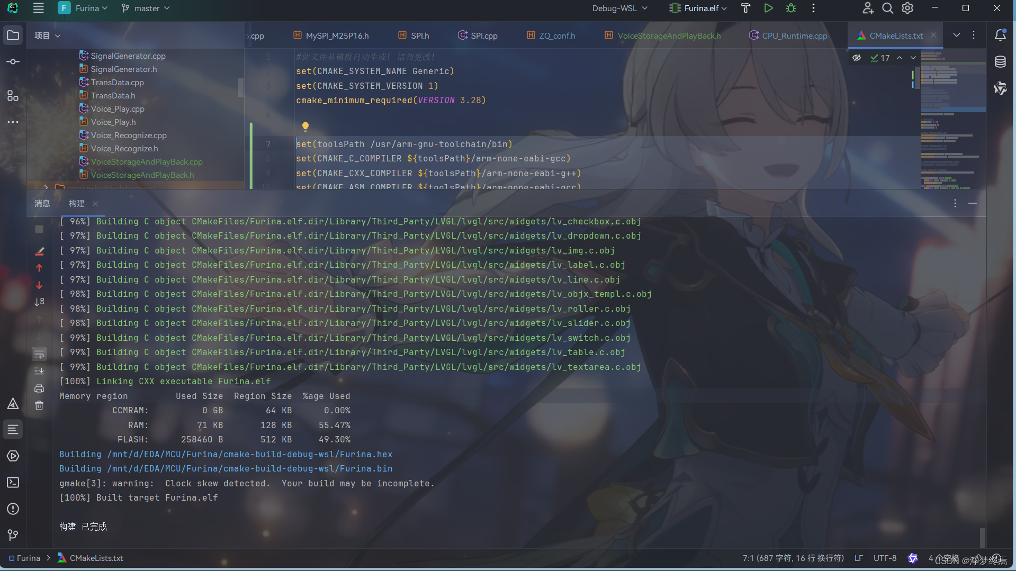Start debugging with the bug icon
Image resolution: width=1016 pixels, height=571 pixels.
click(x=791, y=8)
